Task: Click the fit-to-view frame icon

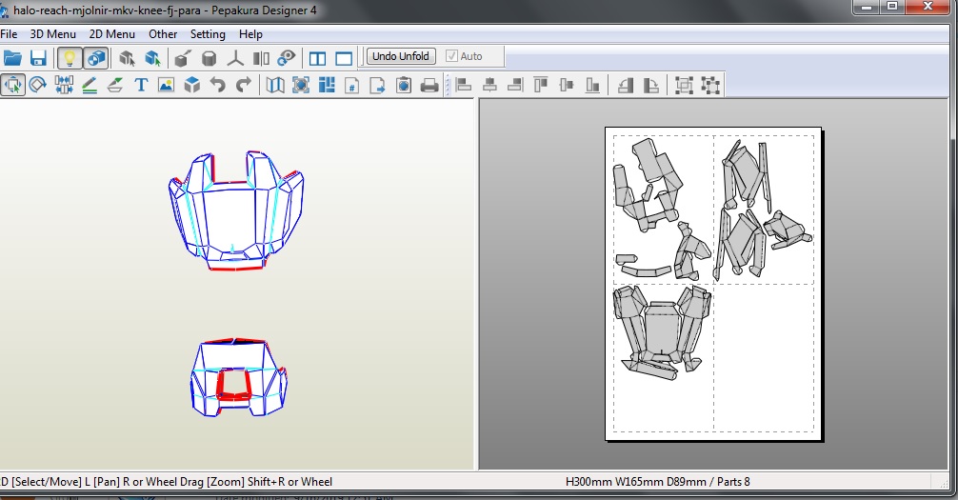Action: point(301,85)
